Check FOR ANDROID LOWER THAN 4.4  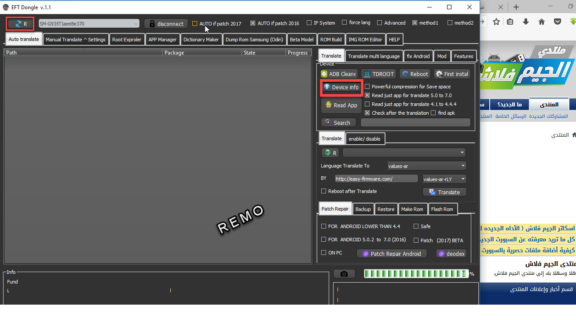324,226
